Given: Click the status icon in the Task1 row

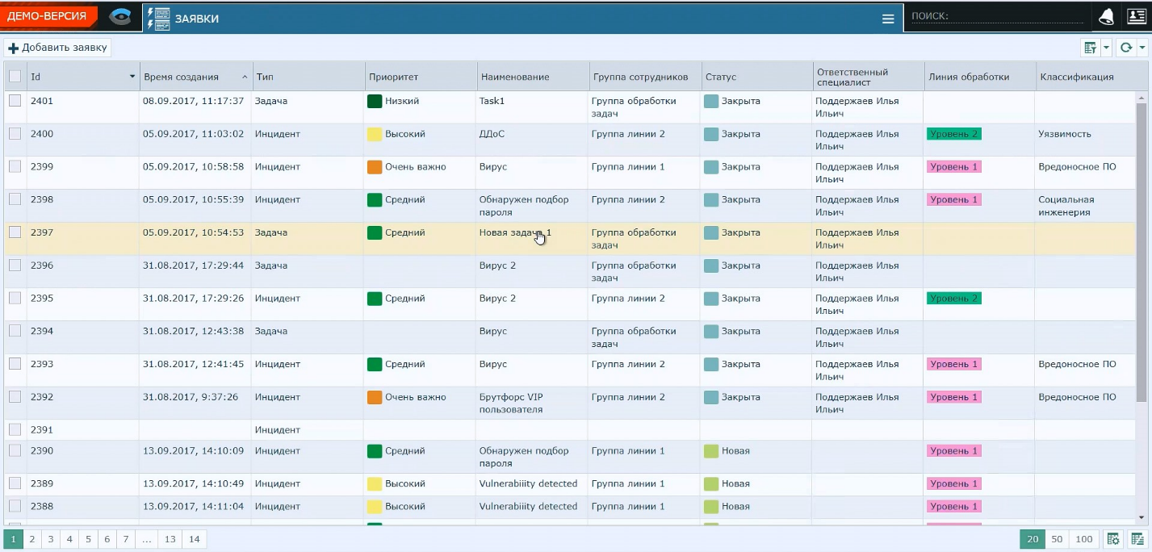Looking at the screenshot, I should 710,102.
